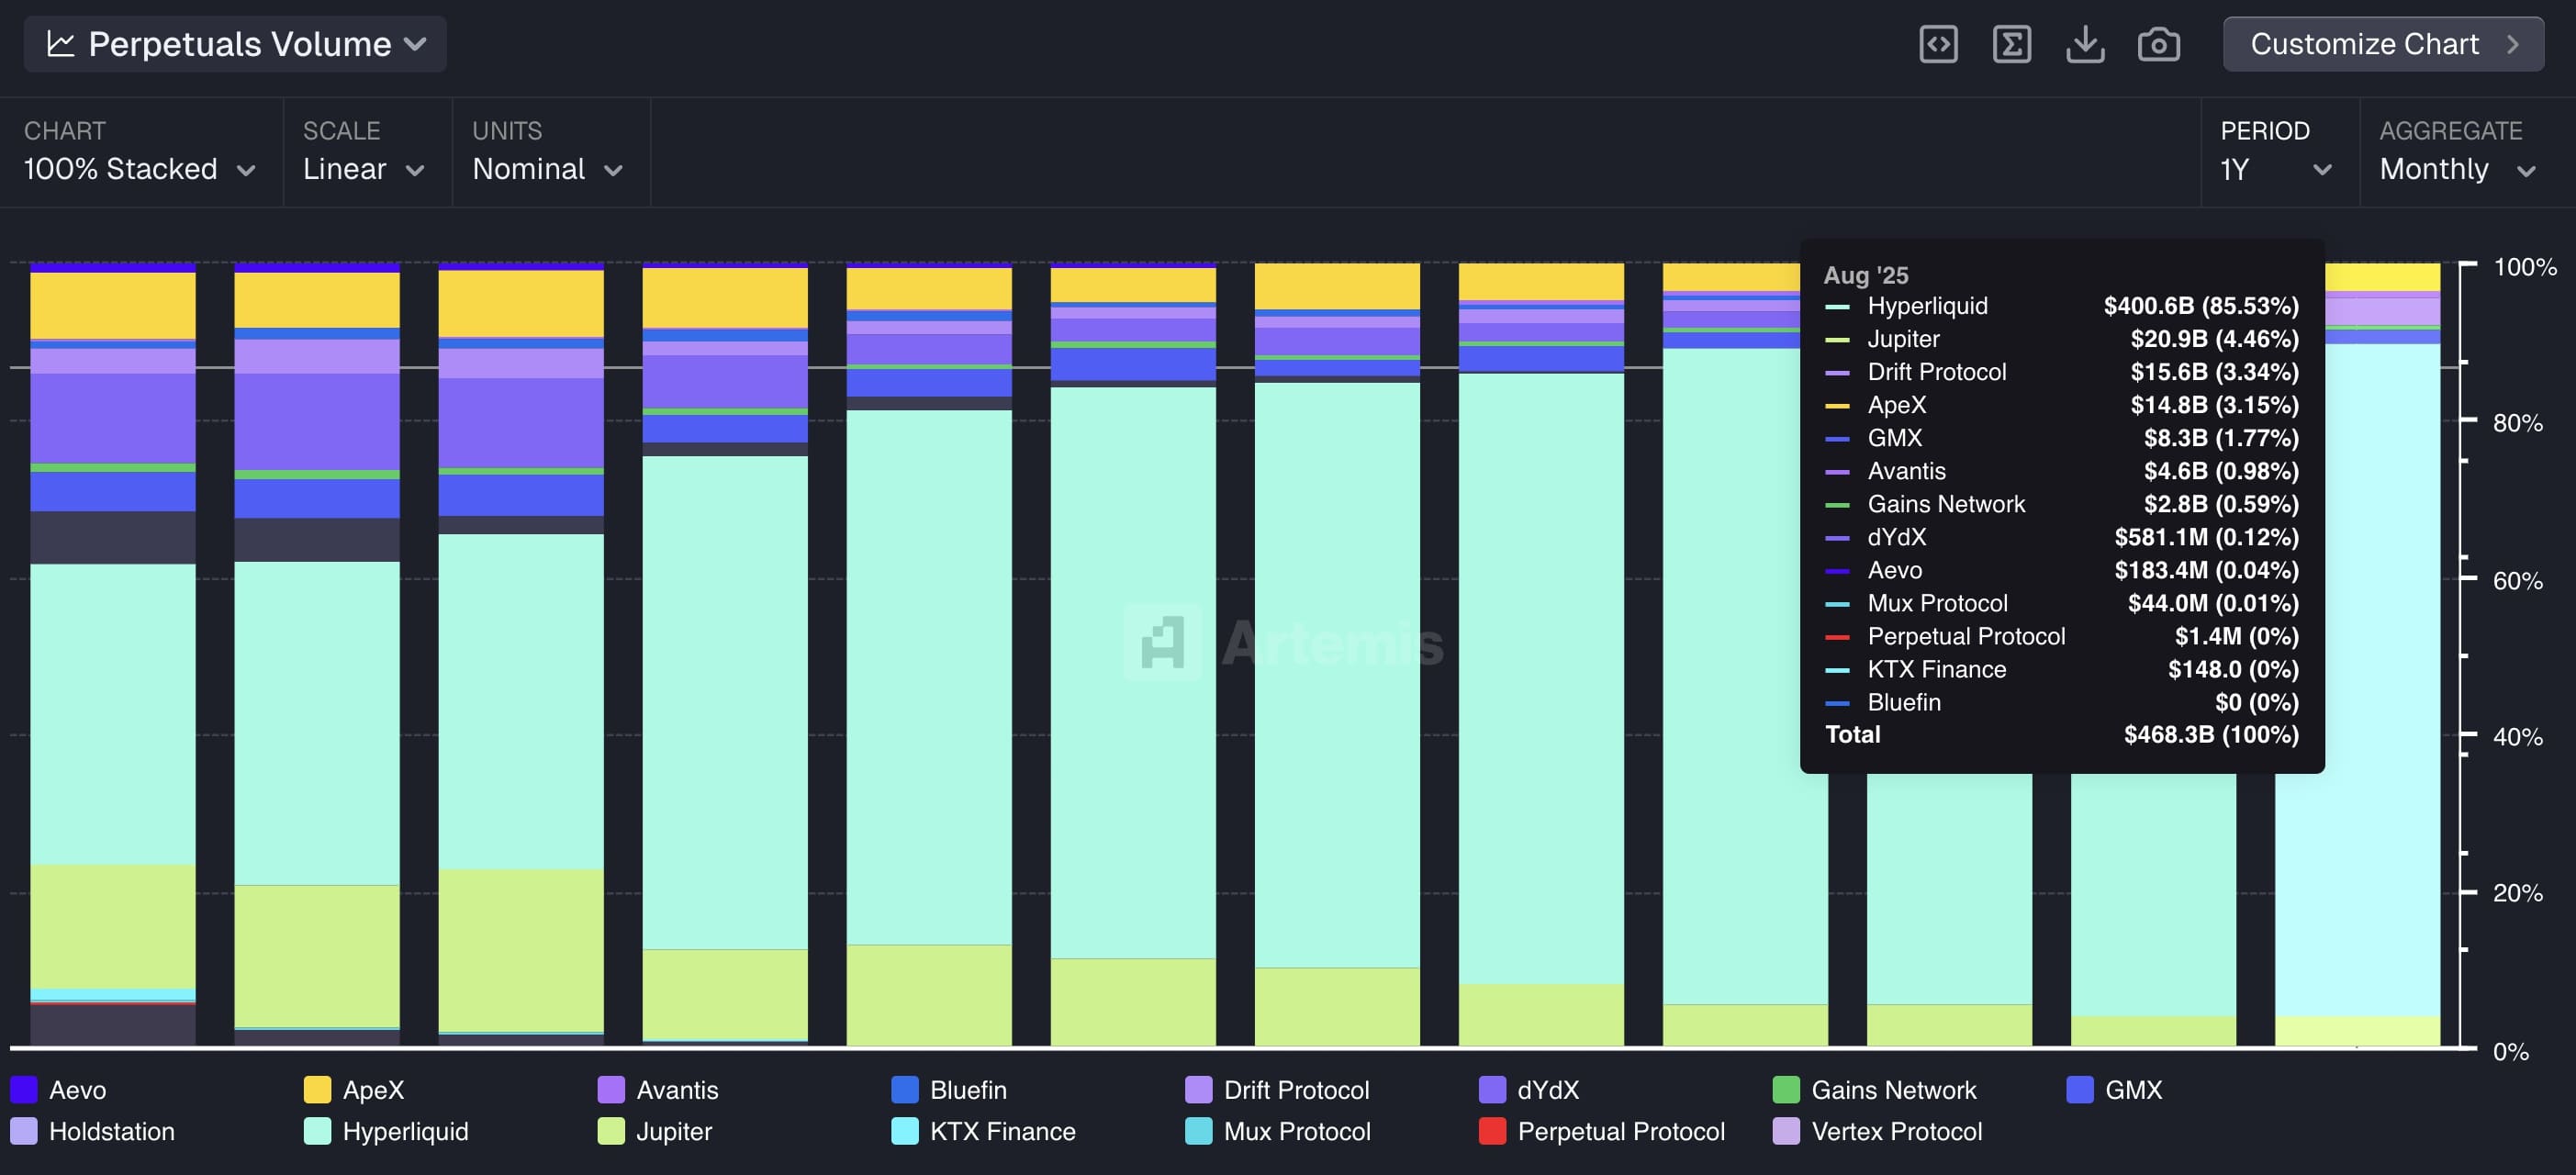Open the Customize Chart panel
The width and height of the screenshot is (2576, 1175).
2383,44
